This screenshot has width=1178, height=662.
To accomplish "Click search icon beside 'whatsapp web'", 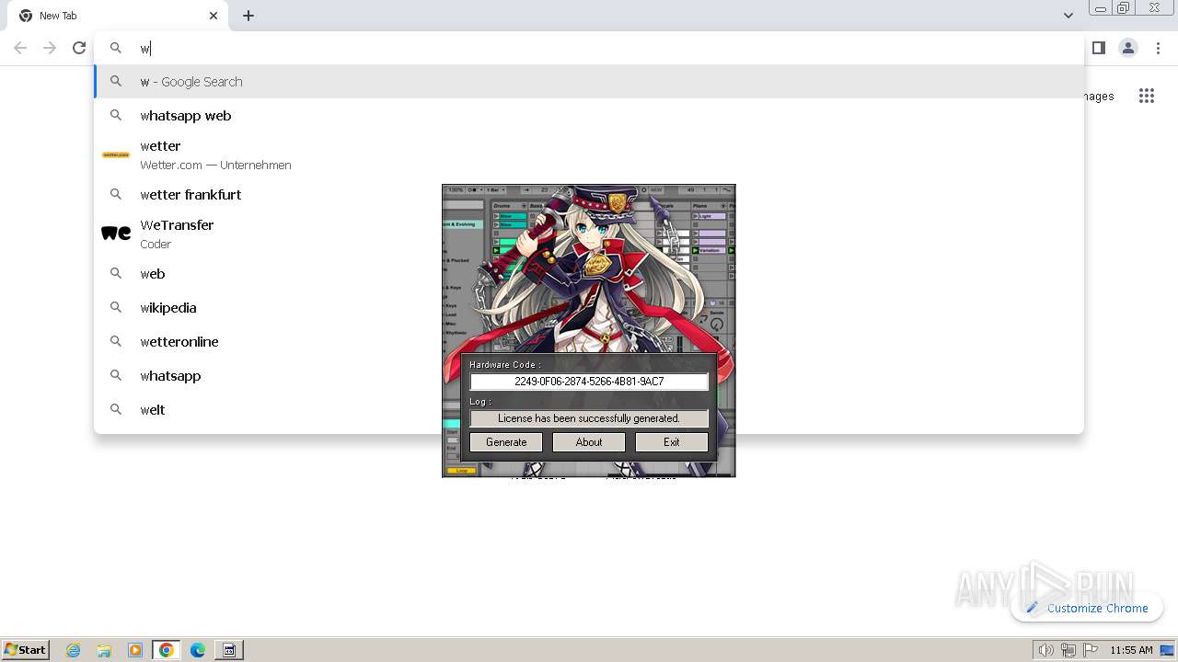I will coord(116,116).
